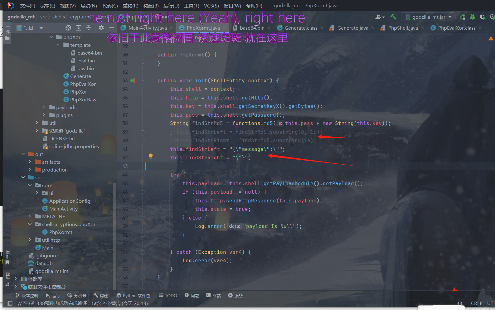The height and width of the screenshot is (310, 495).
Task: Click the green debug bug icon
Action: (x=473, y=17)
